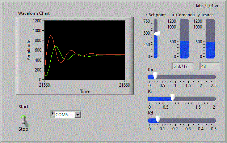The width and height of the screenshot is (227, 143).
Task: Open the COM5 port dropdown arrow
Action: [78, 115]
